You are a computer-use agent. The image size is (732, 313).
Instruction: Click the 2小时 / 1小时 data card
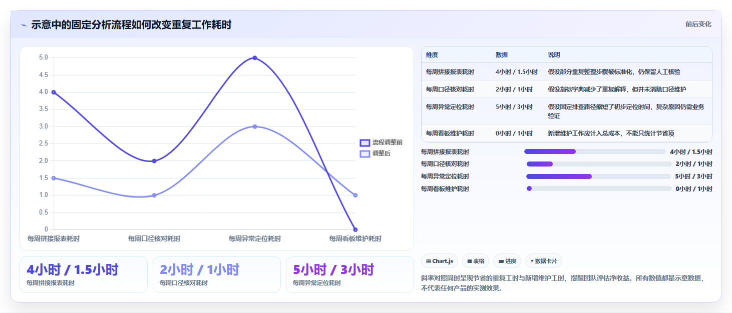(x=217, y=274)
